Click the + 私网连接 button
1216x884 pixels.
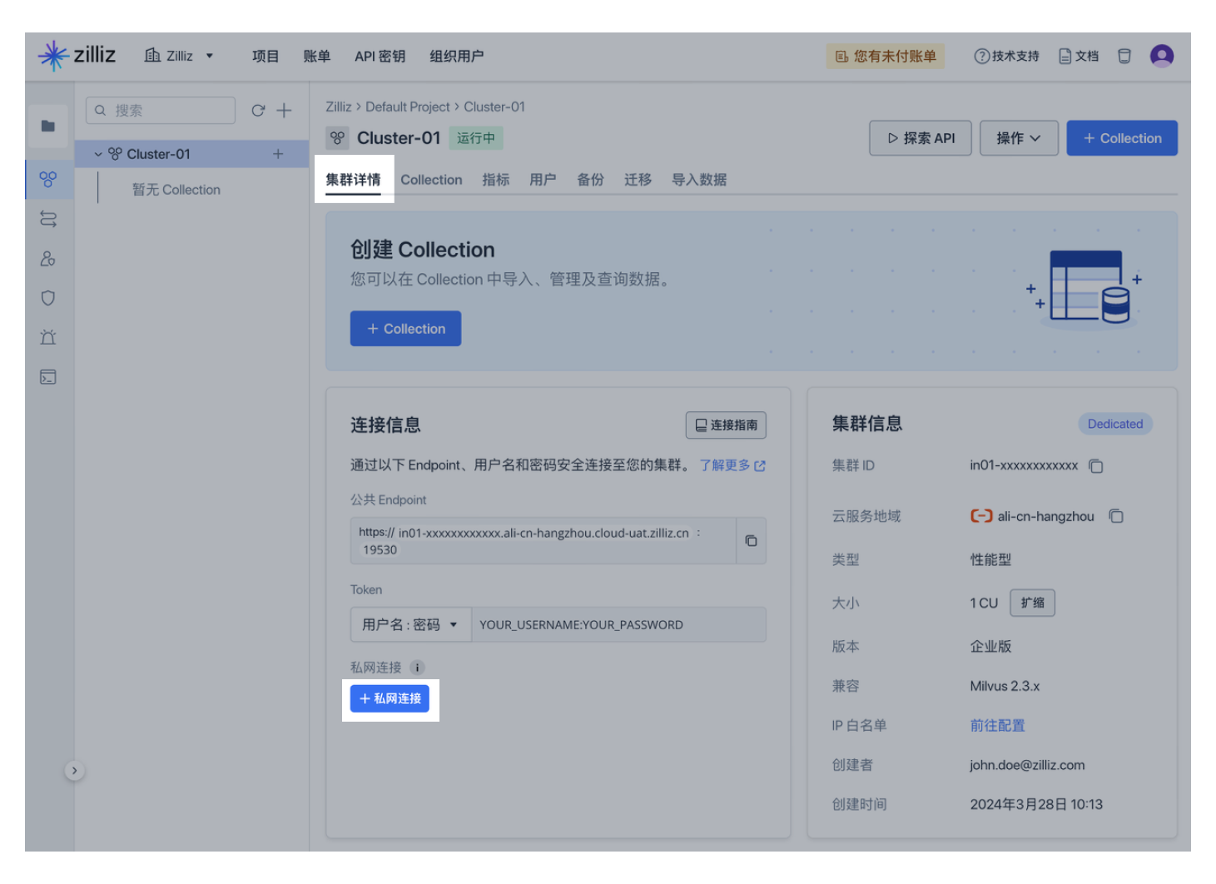[390, 699]
